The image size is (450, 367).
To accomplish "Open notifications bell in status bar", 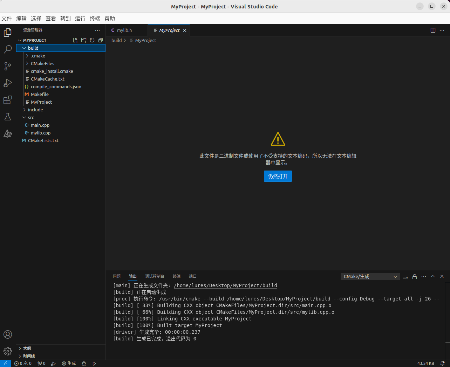I will tap(442, 363).
